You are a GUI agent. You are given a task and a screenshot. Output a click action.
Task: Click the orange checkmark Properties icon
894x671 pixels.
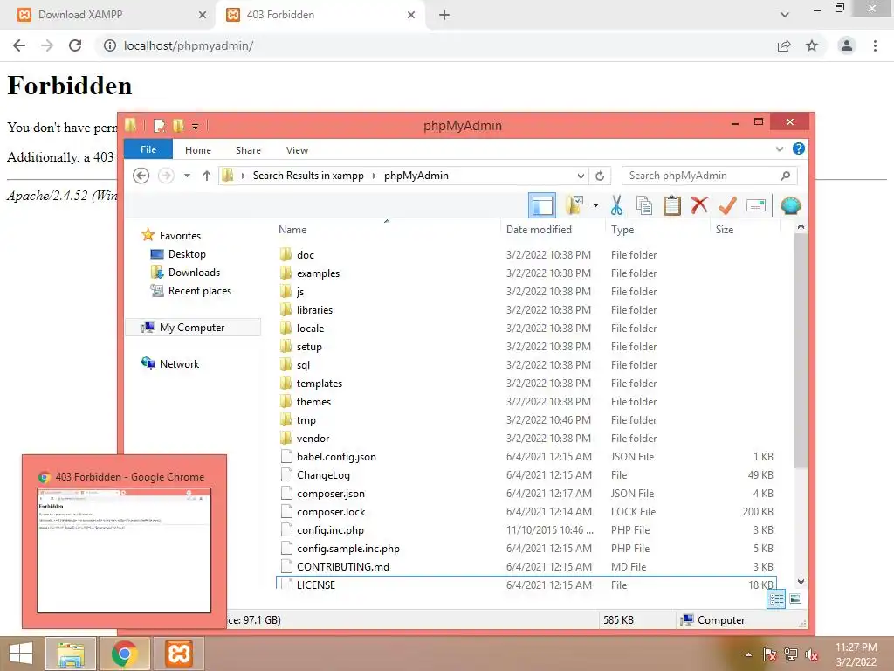pos(727,205)
